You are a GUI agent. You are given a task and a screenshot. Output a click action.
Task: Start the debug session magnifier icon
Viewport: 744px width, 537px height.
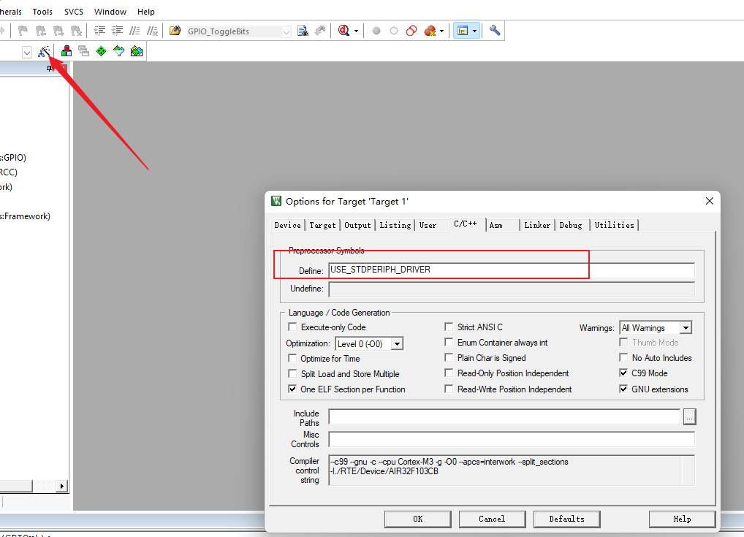click(343, 31)
